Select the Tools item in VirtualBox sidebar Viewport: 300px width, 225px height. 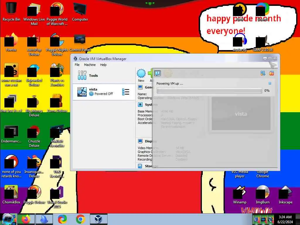(x=104, y=75)
